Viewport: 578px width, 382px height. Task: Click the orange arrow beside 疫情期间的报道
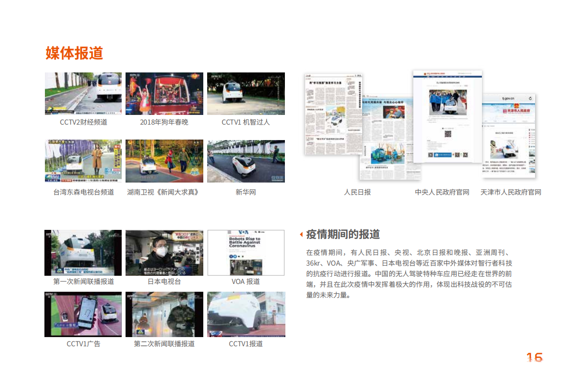point(301,235)
